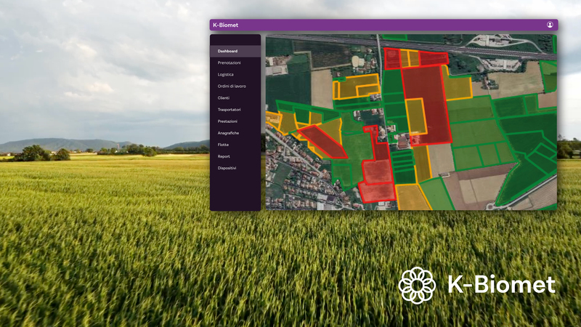The width and height of the screenshot is (581, 327).
Task: Open the Prestazioni section
Action: click(x=227, y=121)
